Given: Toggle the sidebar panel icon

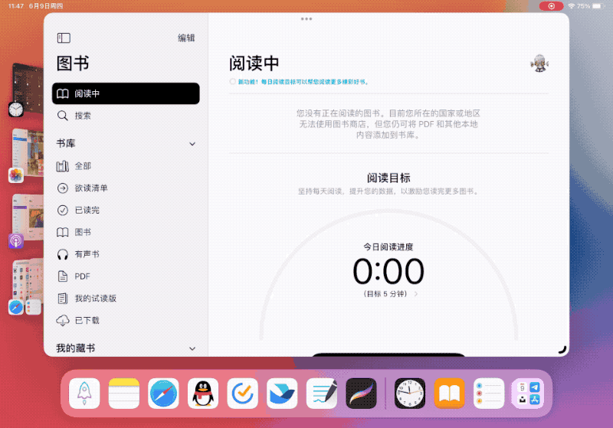Looking at the screenshot, I should point(64,38).
